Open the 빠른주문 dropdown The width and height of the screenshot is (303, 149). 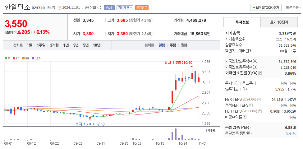[x=294, y=8]
